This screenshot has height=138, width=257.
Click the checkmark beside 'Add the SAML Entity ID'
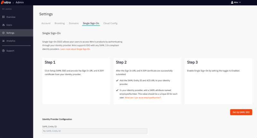click(x=117, y=80)
